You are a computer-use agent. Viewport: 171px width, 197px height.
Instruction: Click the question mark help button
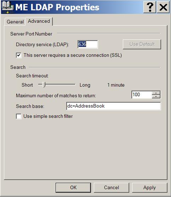[x=150, y=7]
